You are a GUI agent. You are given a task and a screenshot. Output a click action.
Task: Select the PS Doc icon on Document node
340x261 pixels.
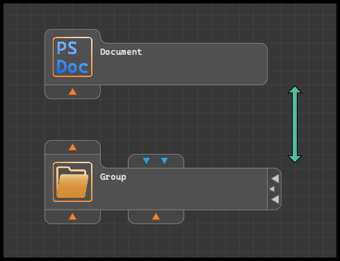72,57
